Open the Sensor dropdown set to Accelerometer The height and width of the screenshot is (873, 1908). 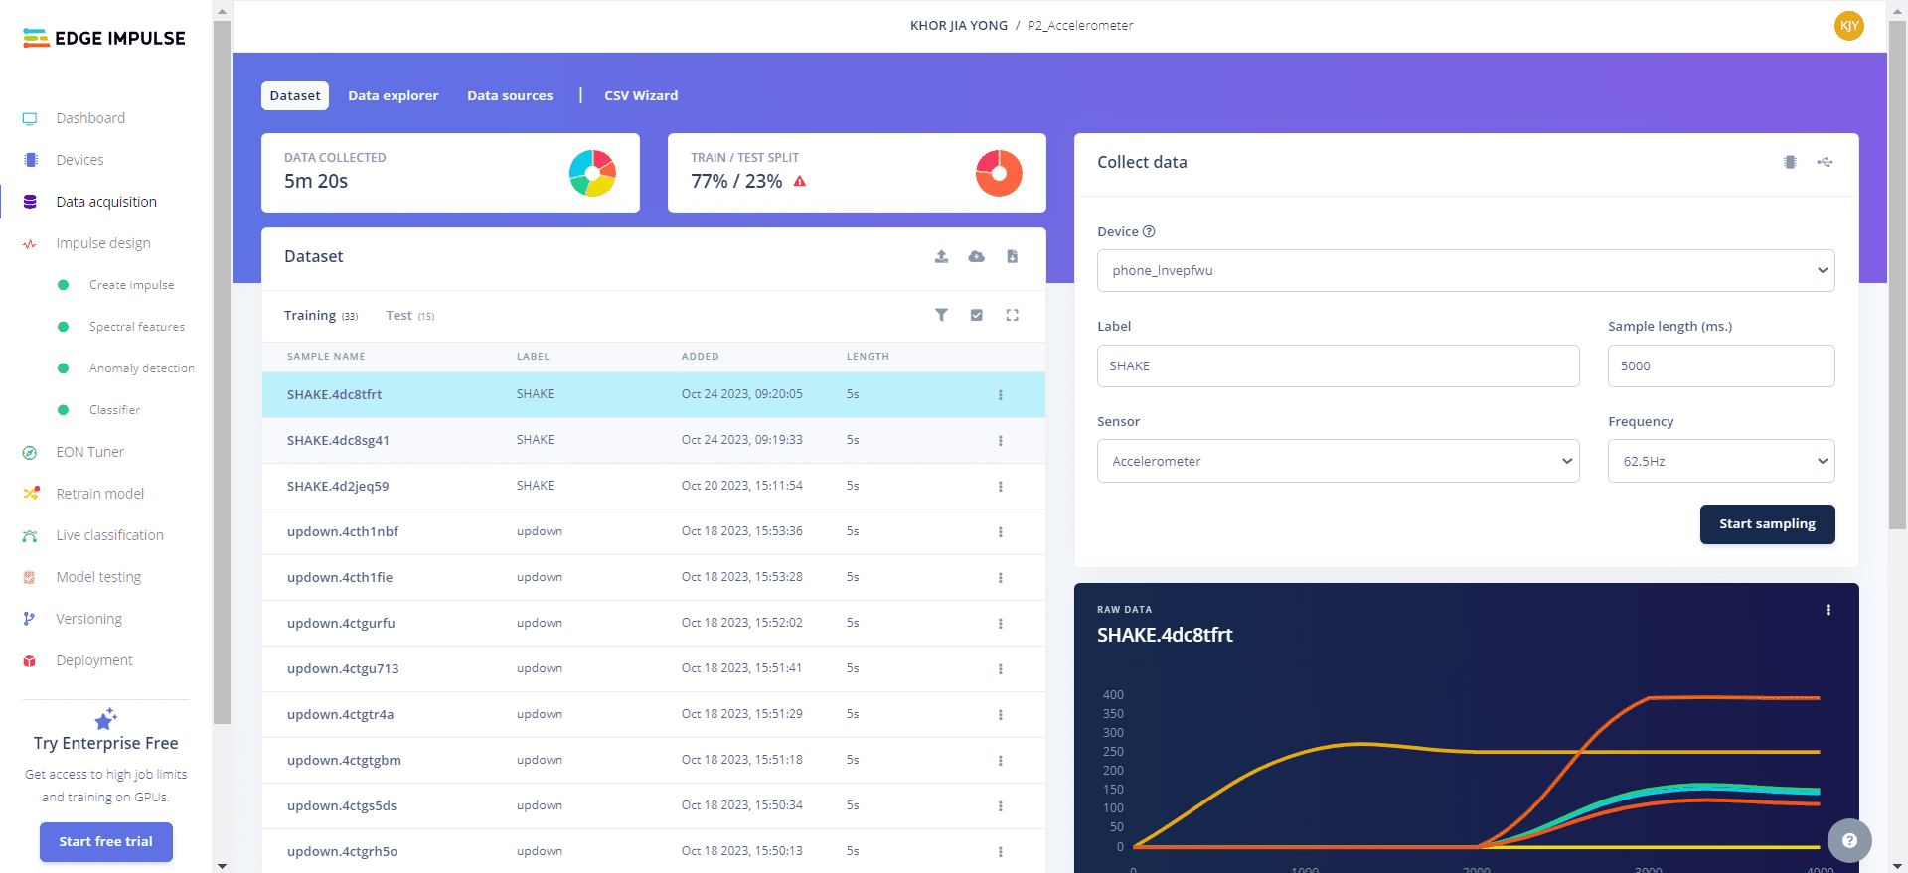pyautogui.click(x=1338, y=461)
